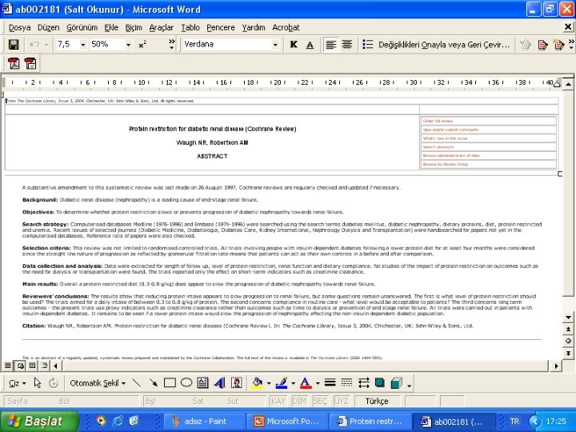
Task: Expand more review toolbar options chevron
Action: click(571, 45)
